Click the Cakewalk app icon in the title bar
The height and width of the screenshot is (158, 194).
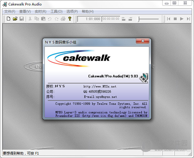5,4
